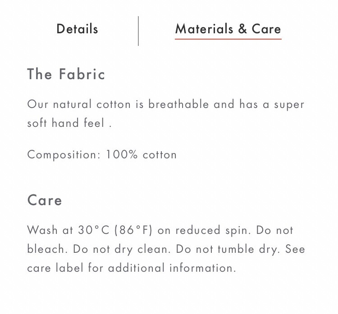Click the red underline beneath Materials & Care

[x=228, y=39]
